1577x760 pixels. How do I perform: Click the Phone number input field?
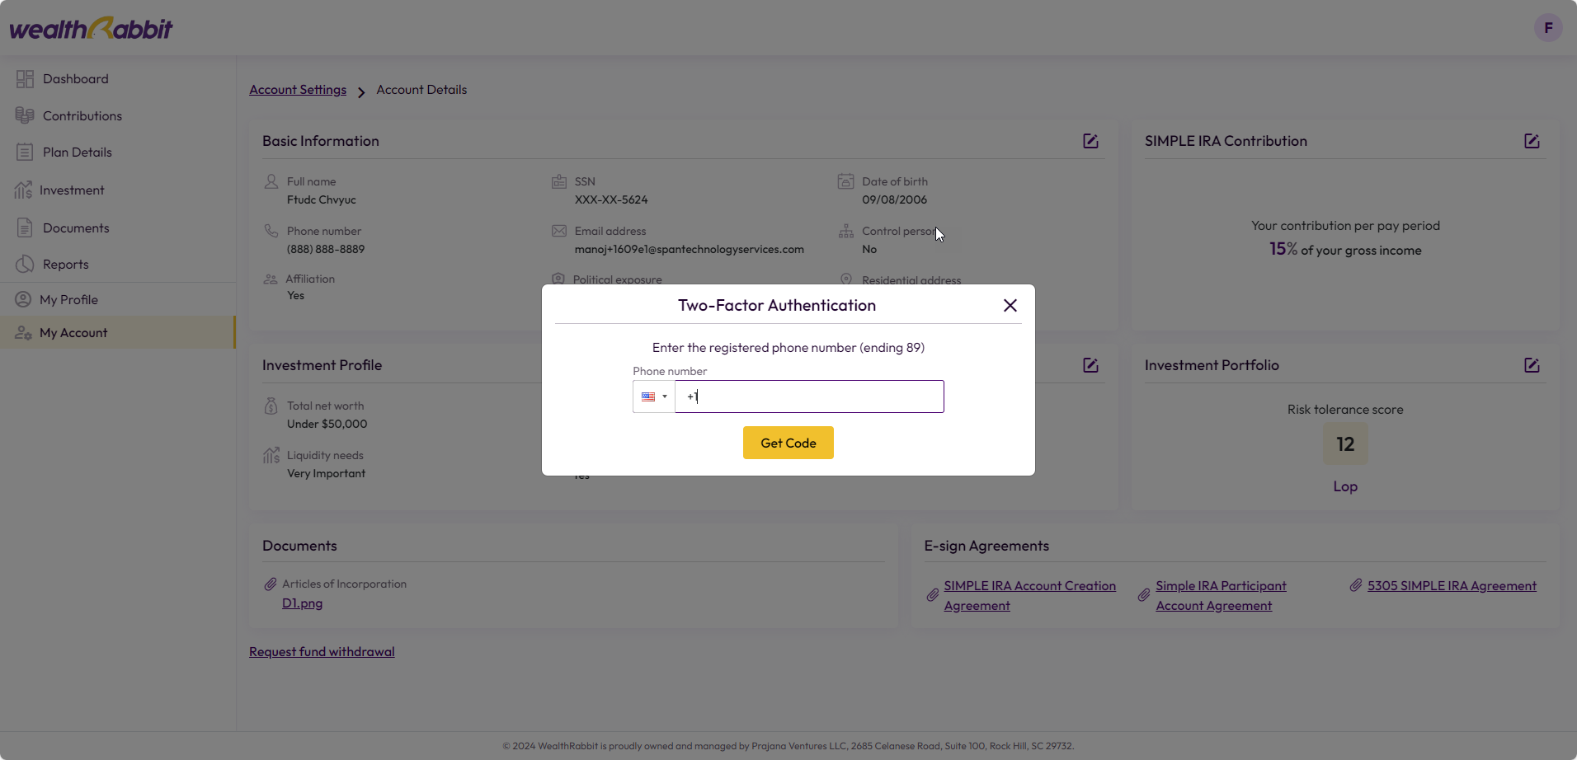[x=809, y=396]
